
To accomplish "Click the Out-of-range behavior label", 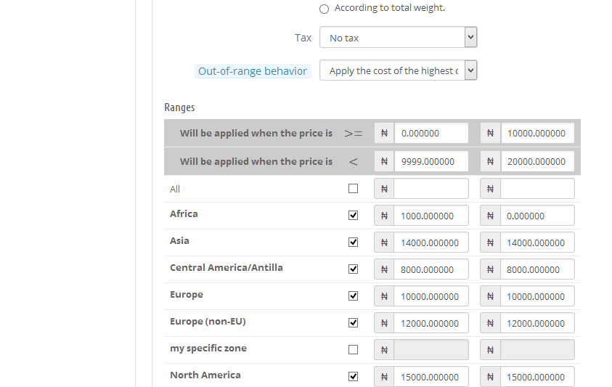I will 253,71.
